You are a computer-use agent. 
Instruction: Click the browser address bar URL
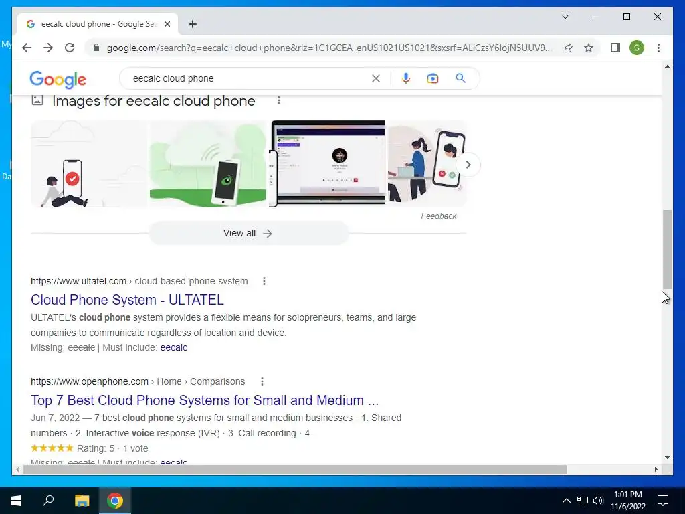329,48
